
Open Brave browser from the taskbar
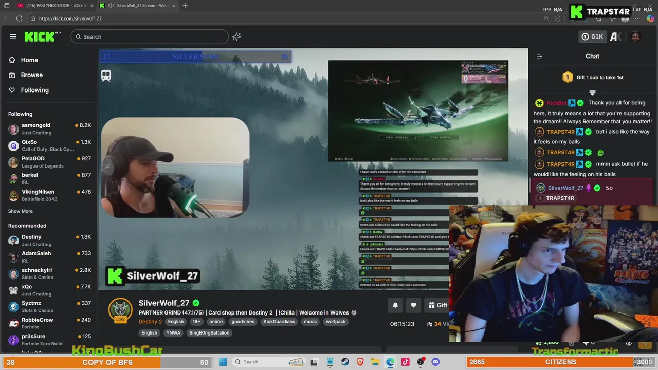(x=360, y=362)
